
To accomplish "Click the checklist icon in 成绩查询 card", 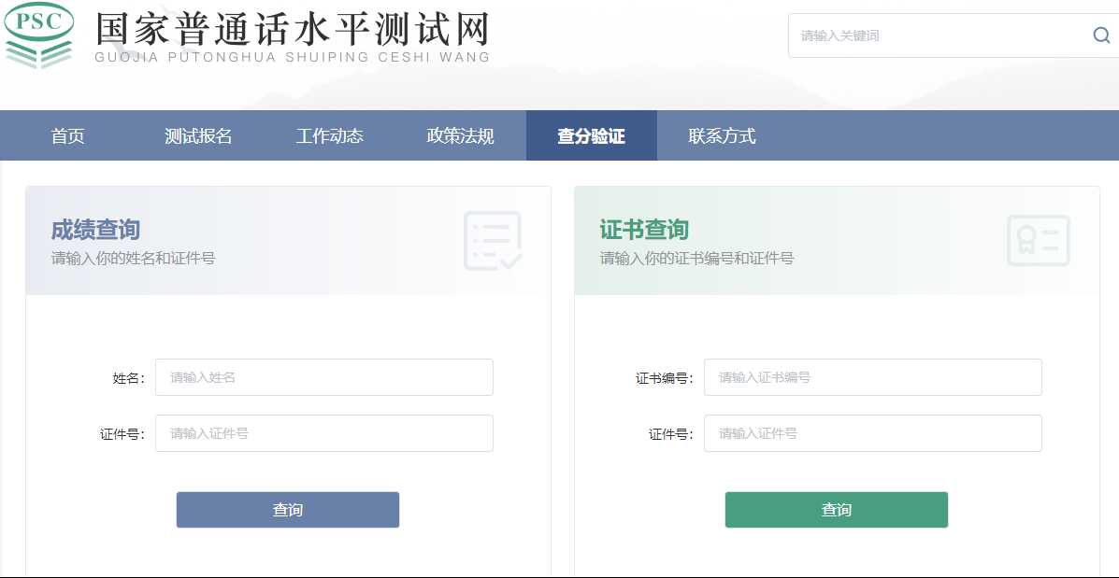I will coord(492,241).
